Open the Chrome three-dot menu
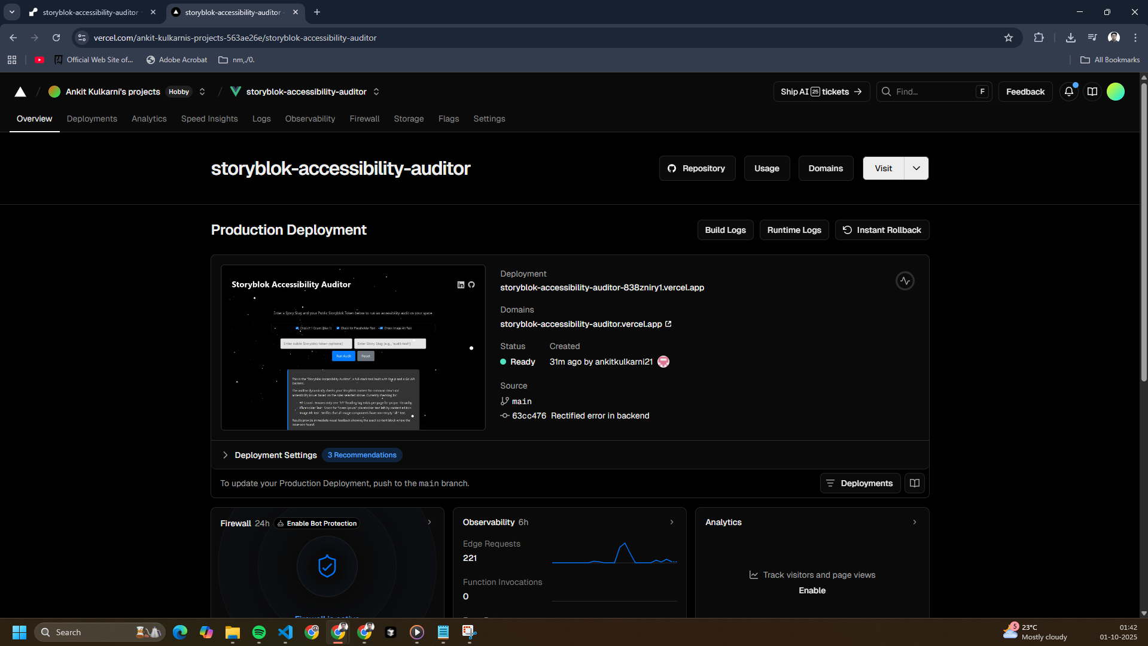Image resolution: width=1148 pixels, height=646 pixels. tap(1135, 38)
